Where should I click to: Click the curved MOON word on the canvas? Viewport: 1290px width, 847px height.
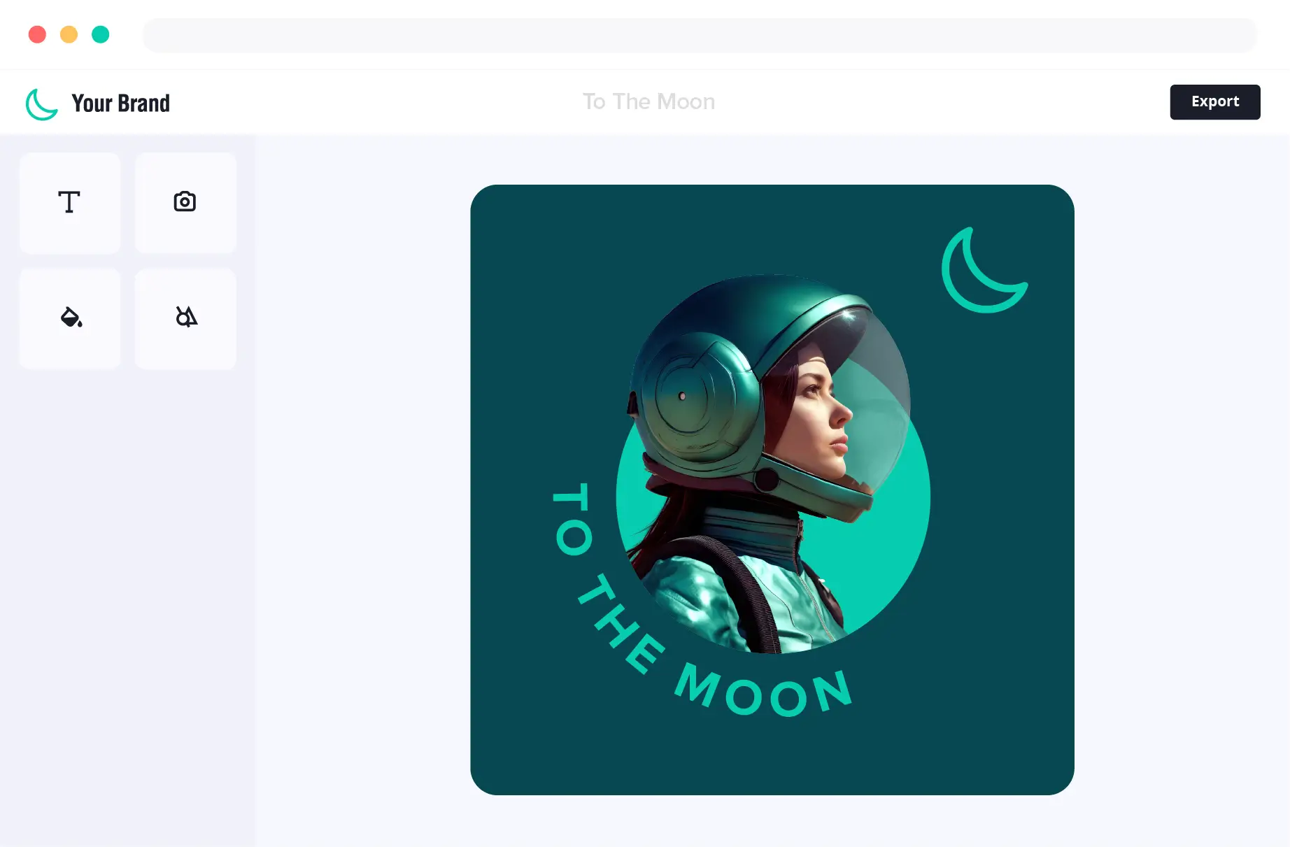pyautogui.click(x=764, y=691)
